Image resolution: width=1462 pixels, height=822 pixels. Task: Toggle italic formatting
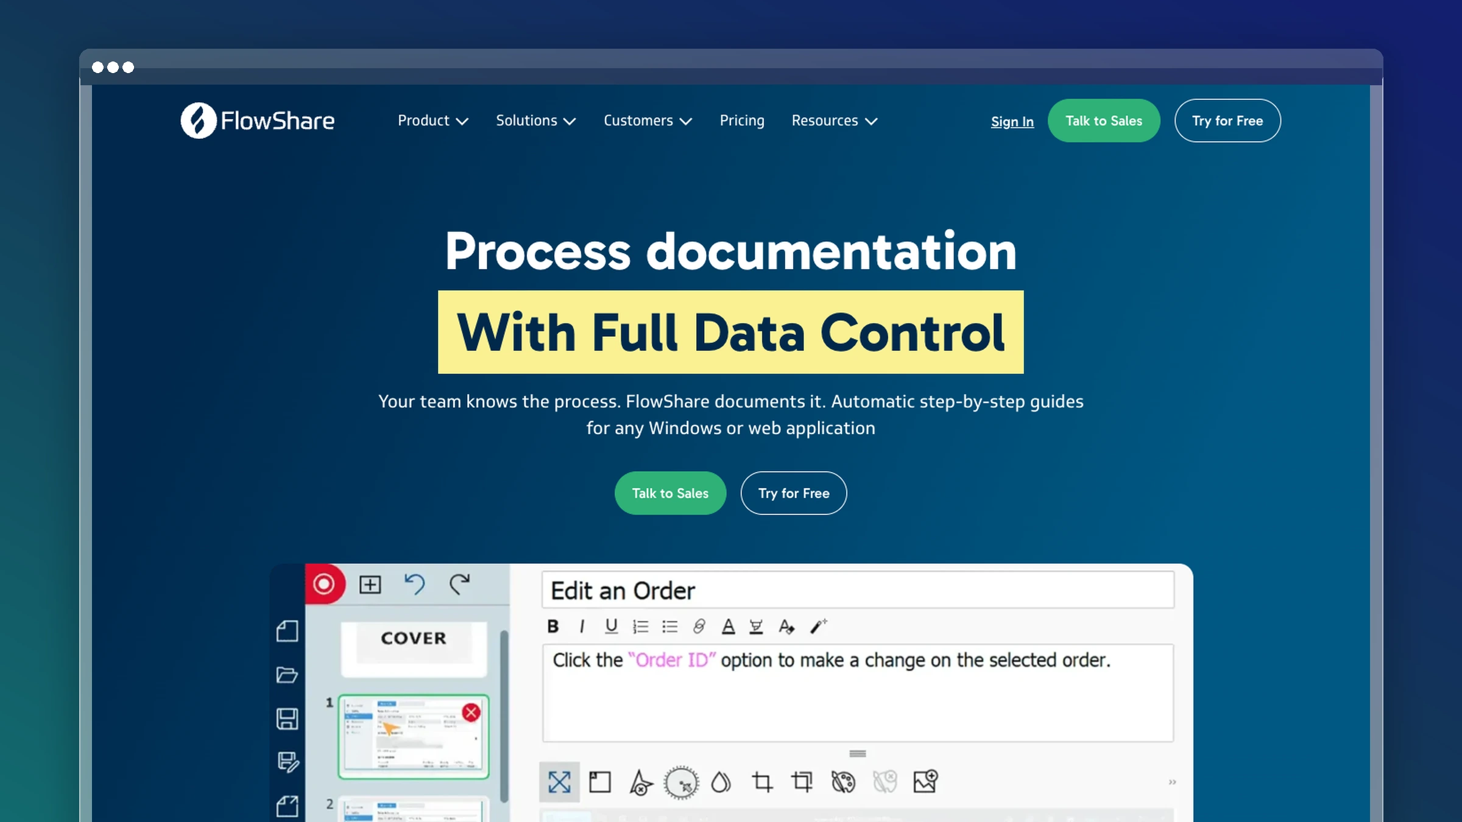582,626
